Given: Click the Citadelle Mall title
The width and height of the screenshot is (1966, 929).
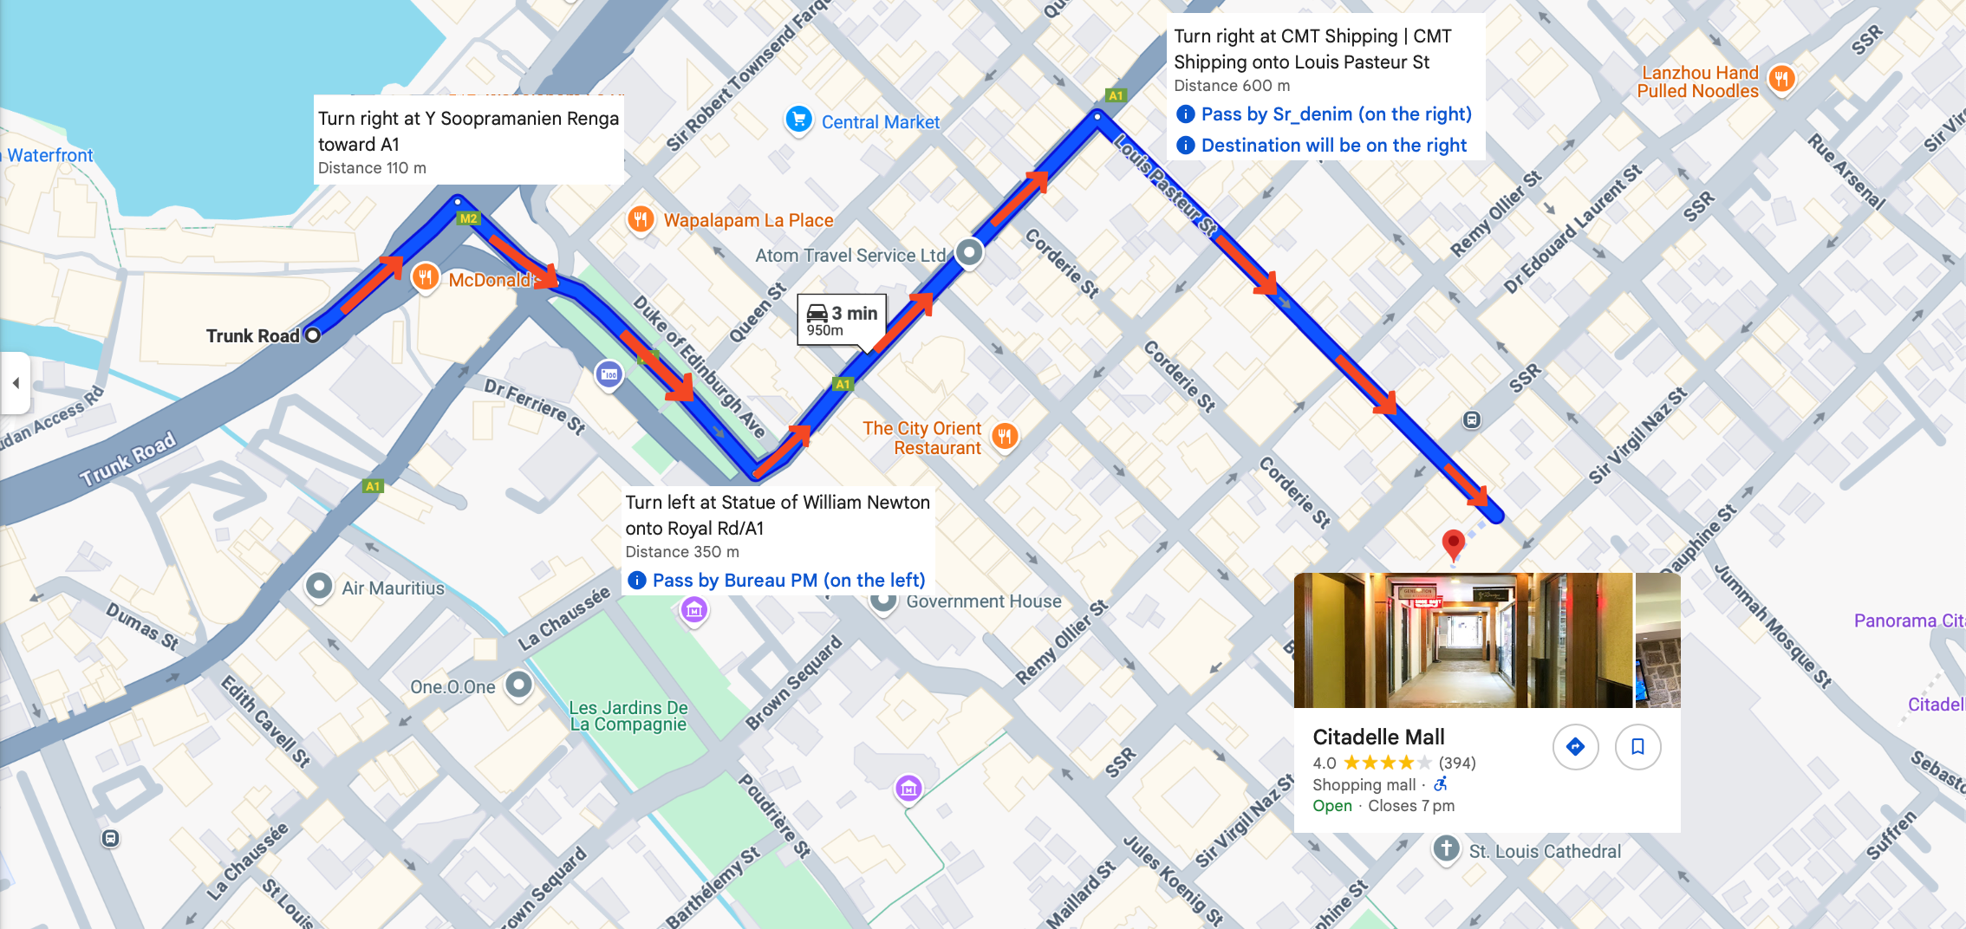Looking at the screenshot, I should pyautogui.click(x=1378, y=737).
